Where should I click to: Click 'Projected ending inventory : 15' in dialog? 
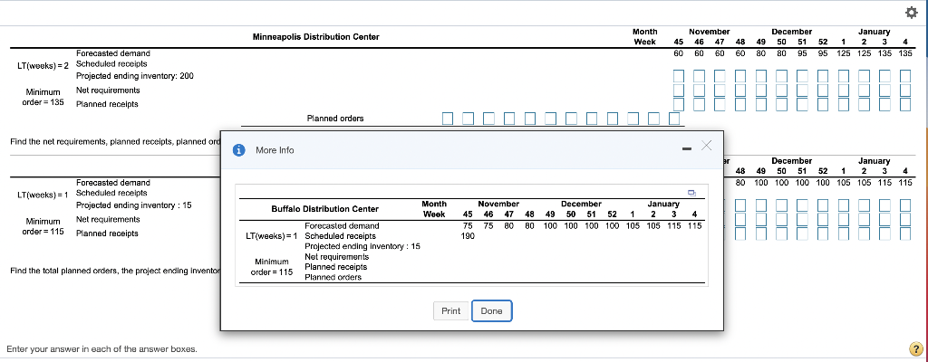click(x=362, y=247)
